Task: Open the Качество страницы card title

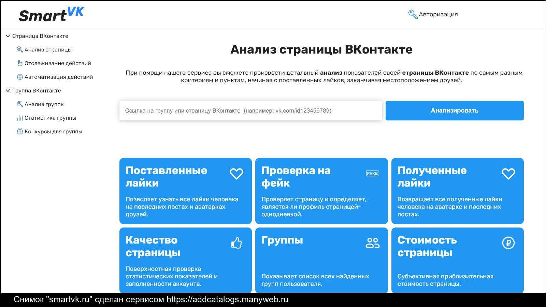Action: [153, 246]
